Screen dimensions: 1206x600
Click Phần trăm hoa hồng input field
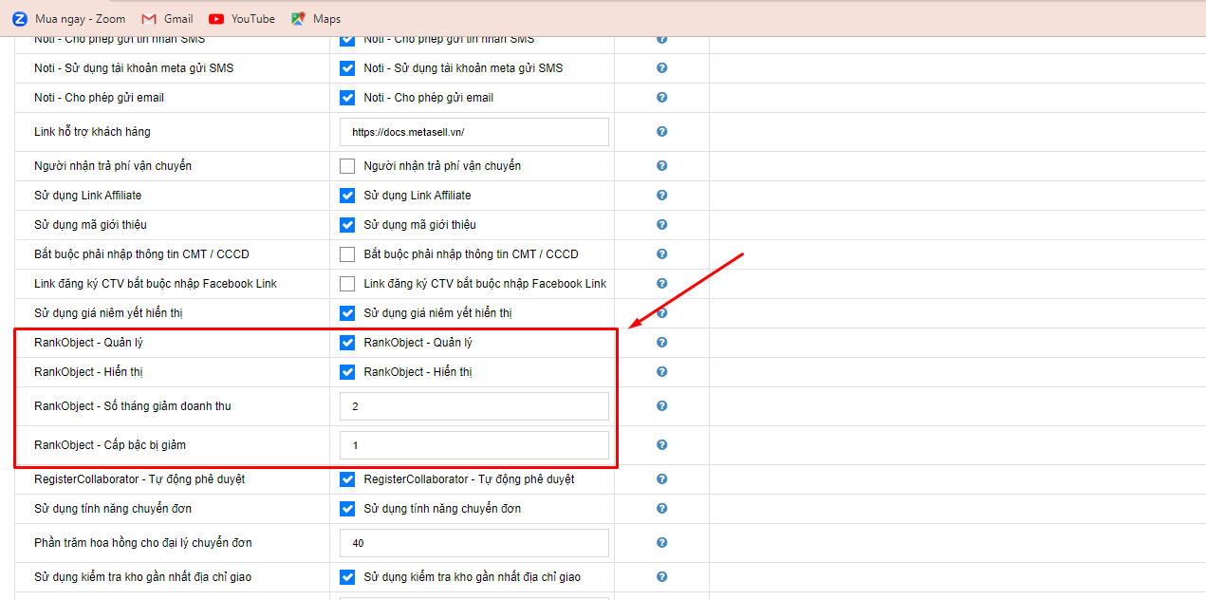[x=473, y=543]
